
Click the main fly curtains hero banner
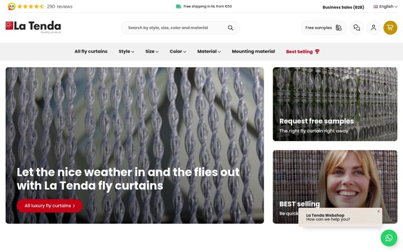point(135,145)
